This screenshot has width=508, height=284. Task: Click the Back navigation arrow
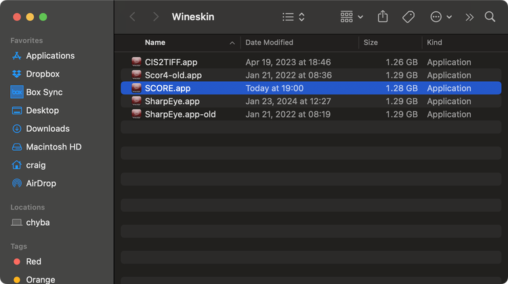(133, 17)
